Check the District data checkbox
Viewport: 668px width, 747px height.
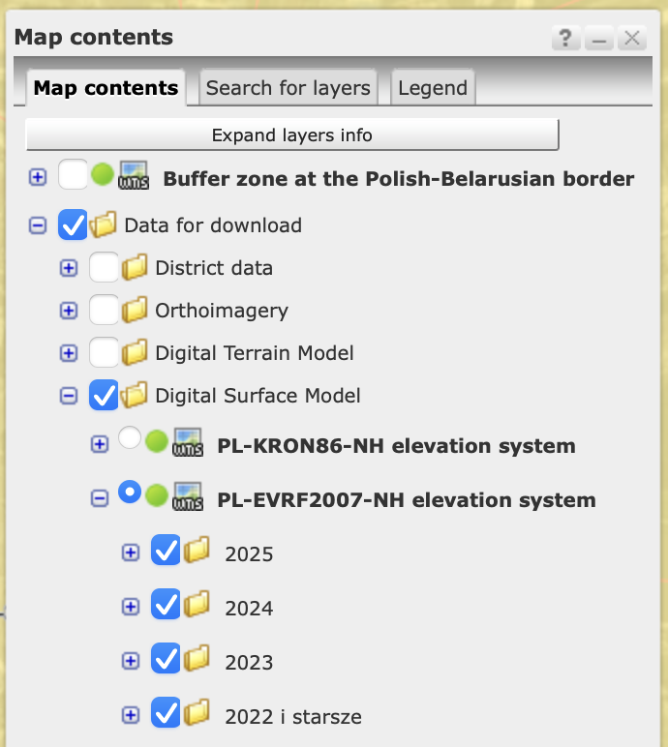pos(104,267)
